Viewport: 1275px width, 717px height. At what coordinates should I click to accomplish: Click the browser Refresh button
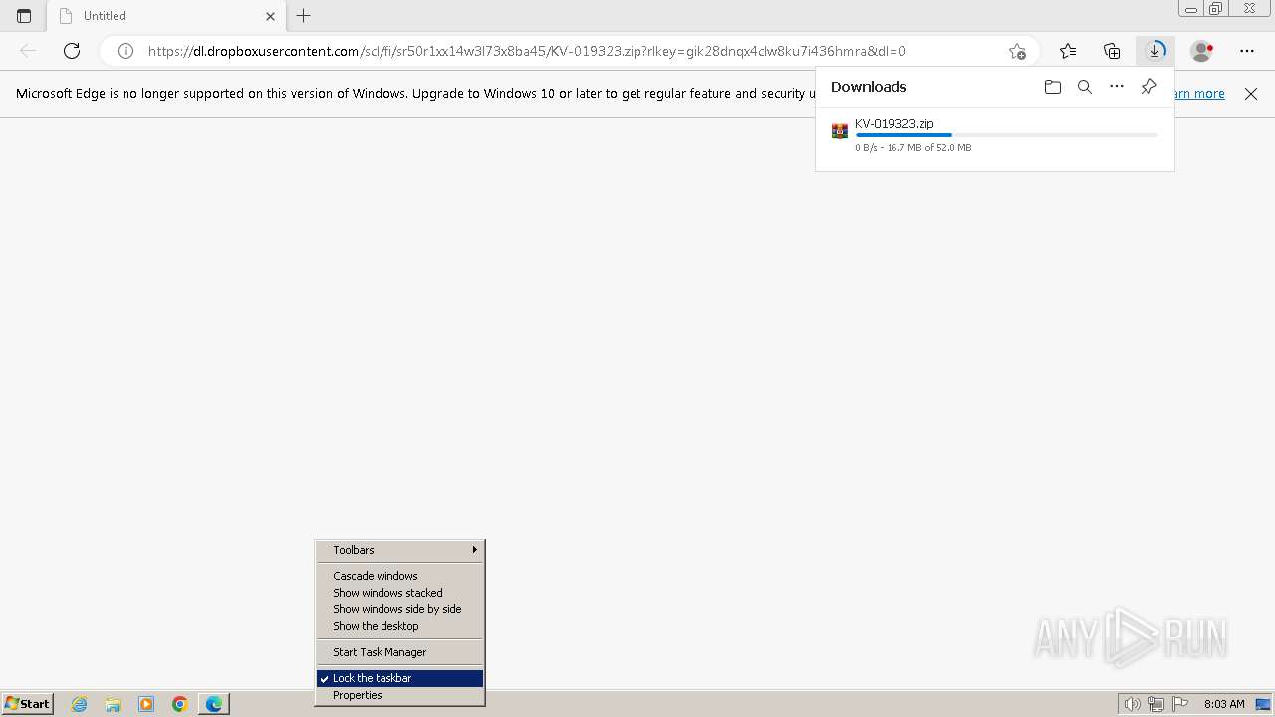(72, 51)
